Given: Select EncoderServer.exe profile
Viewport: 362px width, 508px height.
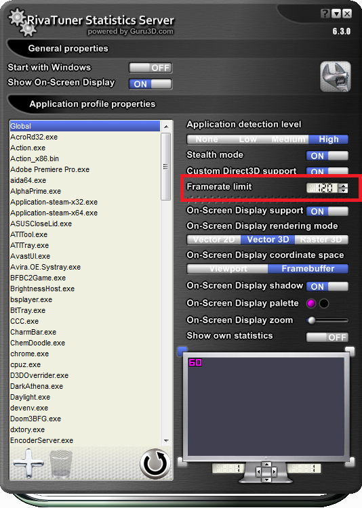Looking at the screenshot, I should (85, 441).
